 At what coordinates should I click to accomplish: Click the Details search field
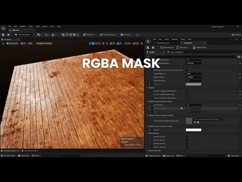point(192,57)
